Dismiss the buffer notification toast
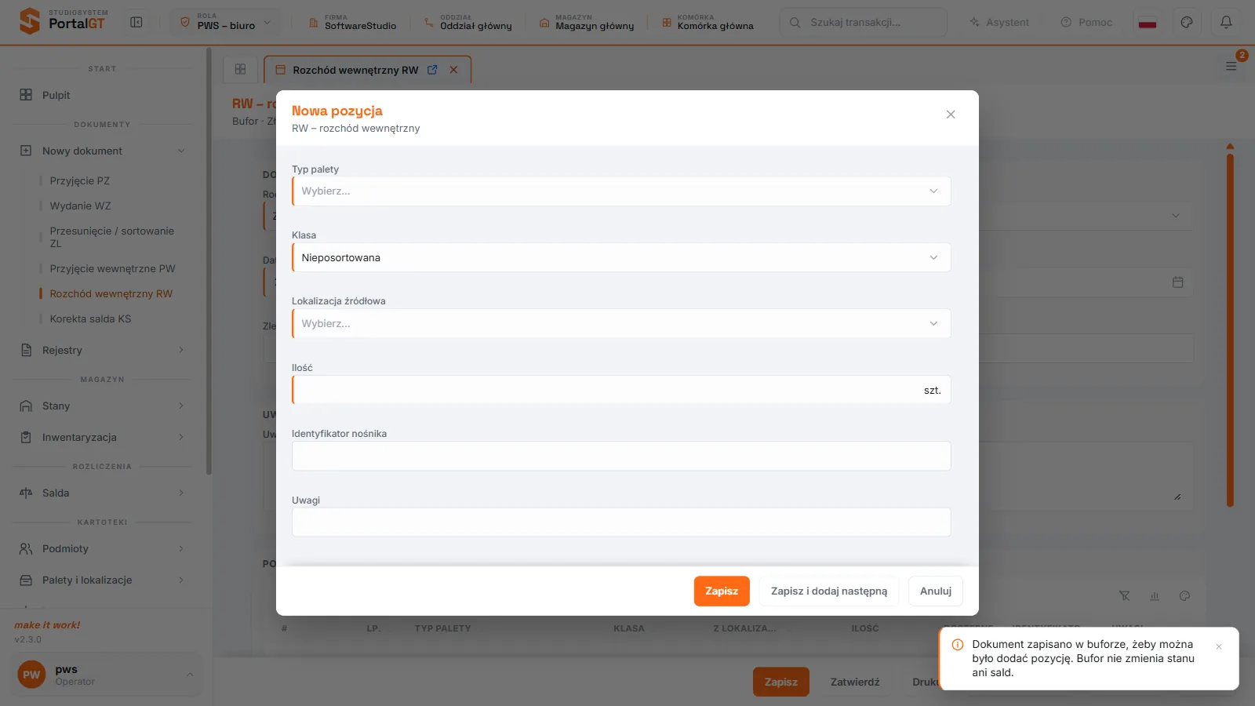This screenshot has width=1255, height=706. 1219,646
